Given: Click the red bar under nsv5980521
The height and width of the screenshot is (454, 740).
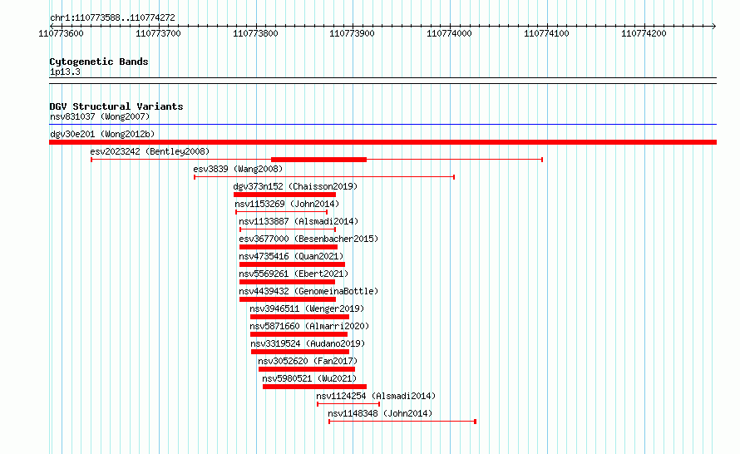Looking at the screenshot, I should tap(314, 387).
